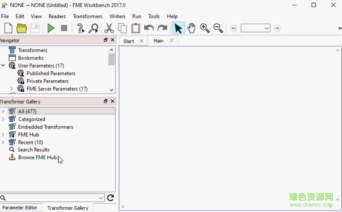Image resolution: width=342 pixels, height=212 pixels.
Task: Open the gallery search history dropdown
Action: click(101, 198)
